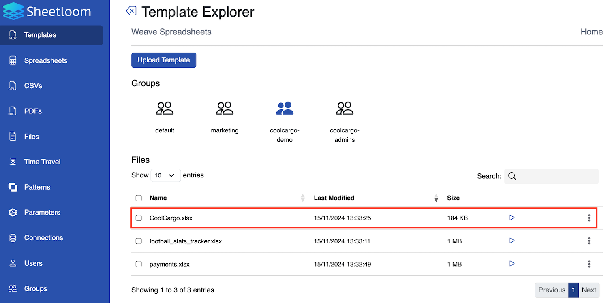The height and width of the screenshot is (303, 608).
Task: Select the coolcargo-admins group icon
Action: [x=345, y=108]
